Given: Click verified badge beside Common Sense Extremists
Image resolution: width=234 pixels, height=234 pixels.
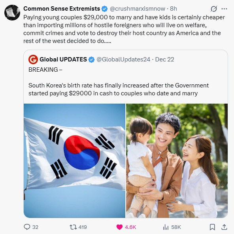Looking at the screenshot, I should [x=104, y=9].
